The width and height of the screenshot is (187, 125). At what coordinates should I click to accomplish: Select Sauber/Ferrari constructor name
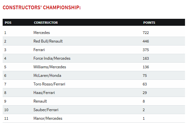[46, 110]
